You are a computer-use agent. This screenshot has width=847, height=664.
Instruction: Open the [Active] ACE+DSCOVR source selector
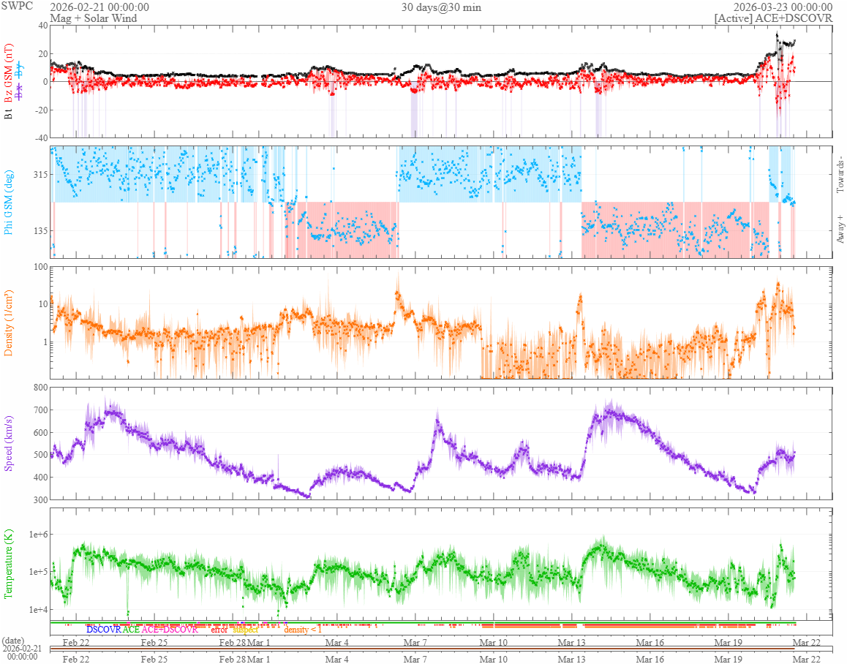(773, 18)
